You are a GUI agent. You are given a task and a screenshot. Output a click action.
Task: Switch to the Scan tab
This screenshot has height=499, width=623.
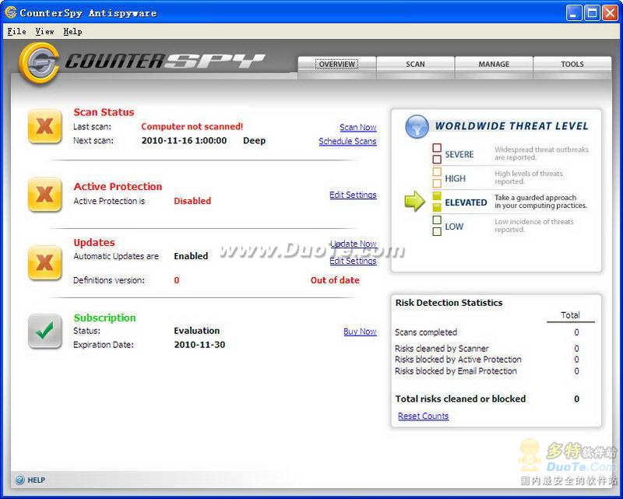click(x=415, y=65)
